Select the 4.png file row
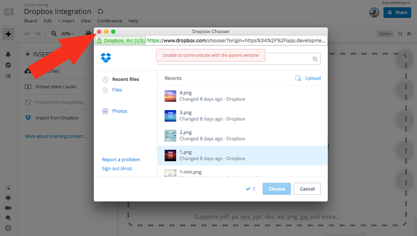This screenshot has width=417, height=236. (x=242, y=96)
